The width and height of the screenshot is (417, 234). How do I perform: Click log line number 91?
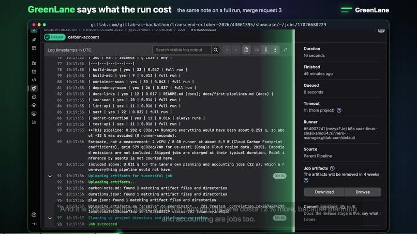click(x=59, y=176)
